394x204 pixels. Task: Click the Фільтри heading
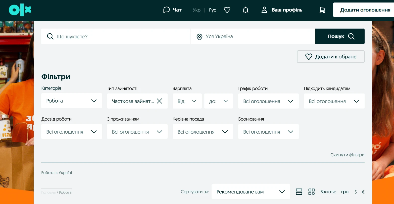[56, 77]
